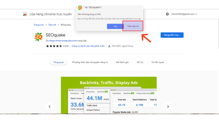
Task: Open the Tiện ích breadcrumb link
Action: (52, 25)
